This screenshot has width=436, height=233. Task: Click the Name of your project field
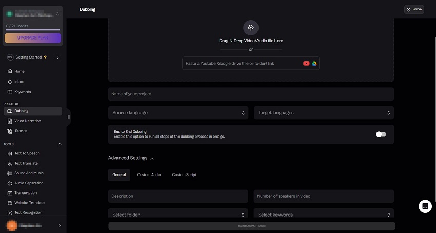(x=251, y=94)
